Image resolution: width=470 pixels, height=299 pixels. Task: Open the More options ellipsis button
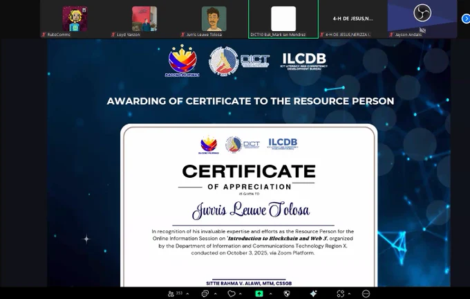pos(366,293)
